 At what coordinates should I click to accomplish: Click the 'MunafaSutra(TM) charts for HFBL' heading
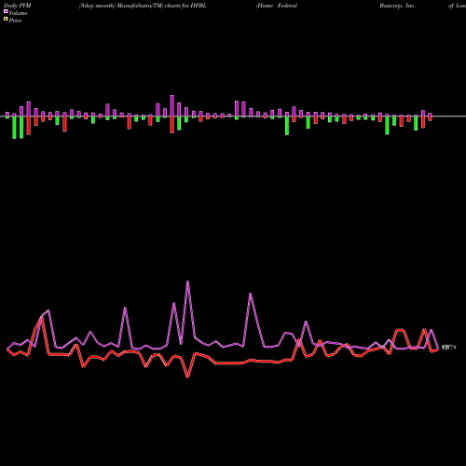coord(162,6)
